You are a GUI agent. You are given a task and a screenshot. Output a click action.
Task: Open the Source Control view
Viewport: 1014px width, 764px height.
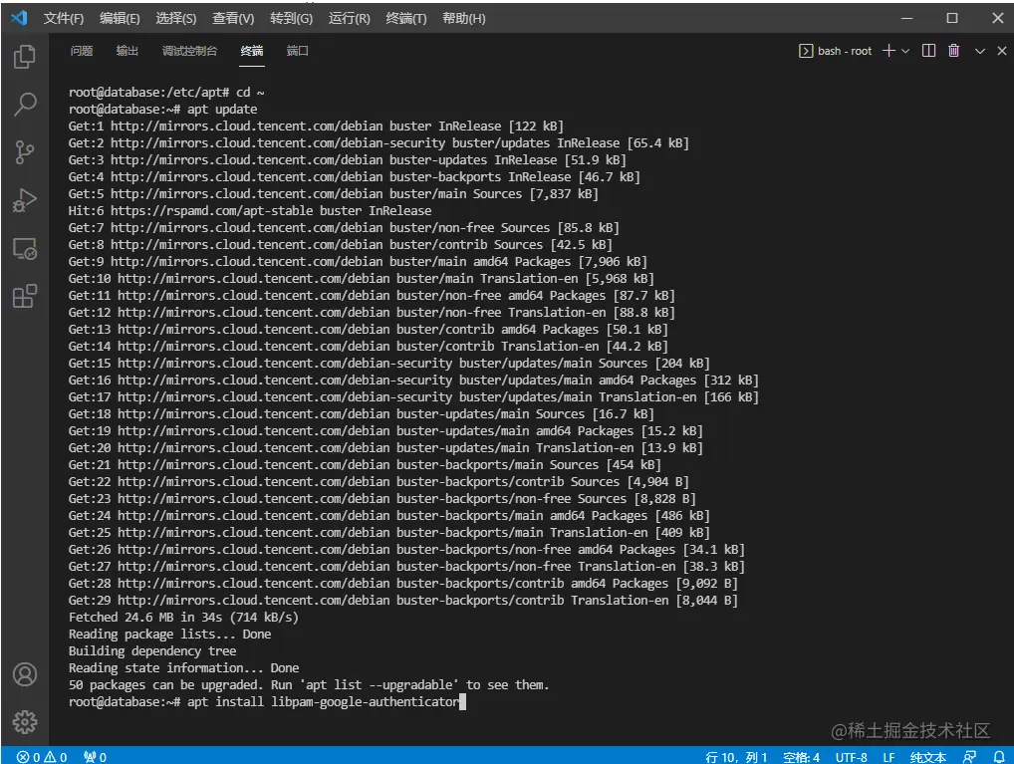[x=25, y=152]
